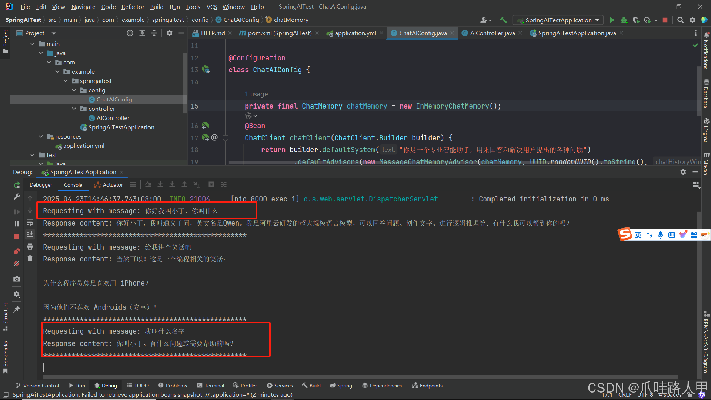Screen dimensions: 711x400
Task: Switch to the AIController.java editor tab
Action: coord(492,33)
